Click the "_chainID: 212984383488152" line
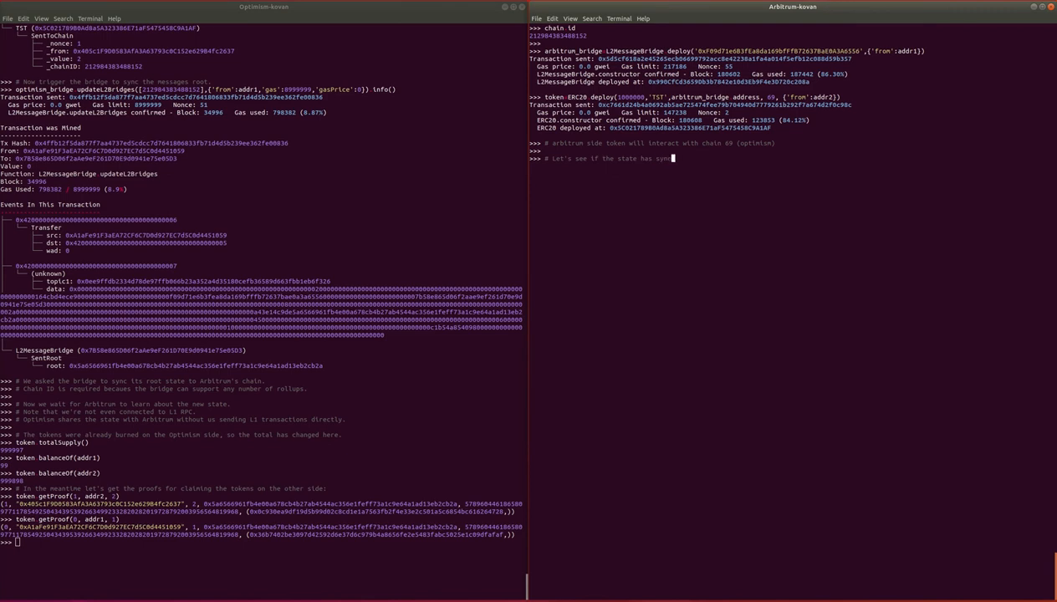1057x602 pixels. pyautogui.click(x=94, y=66)
